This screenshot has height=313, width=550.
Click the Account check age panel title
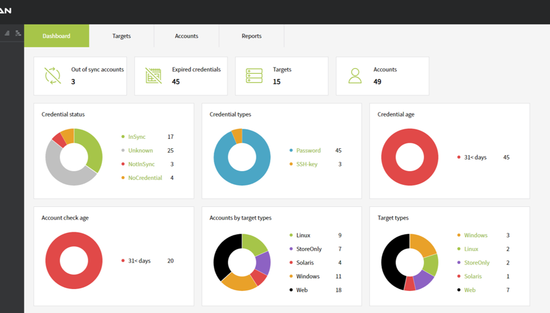pyautogui.click(x=65, y=218)
